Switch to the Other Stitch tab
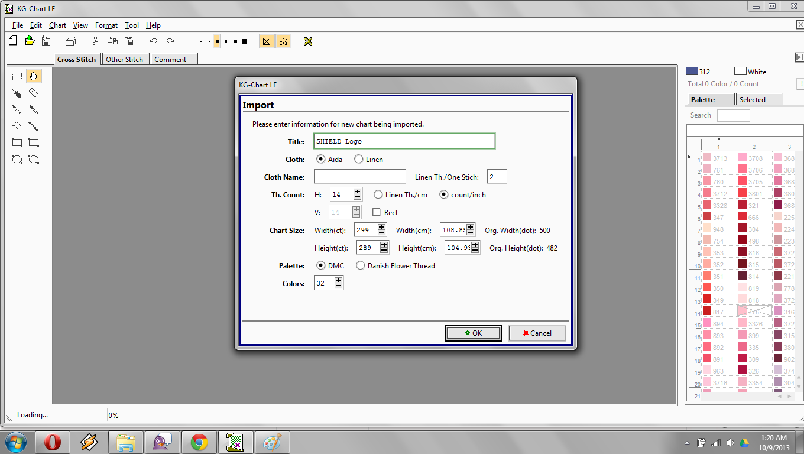This screenshot has height=454, width=804. tap(124, 59)
